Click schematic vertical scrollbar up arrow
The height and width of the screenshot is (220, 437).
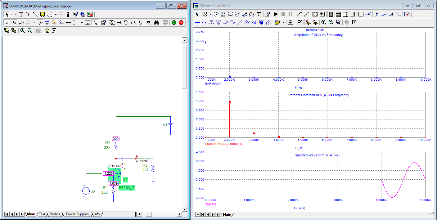pos(184,40)
